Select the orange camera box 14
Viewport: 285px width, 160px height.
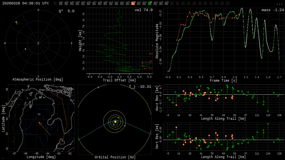133,3
